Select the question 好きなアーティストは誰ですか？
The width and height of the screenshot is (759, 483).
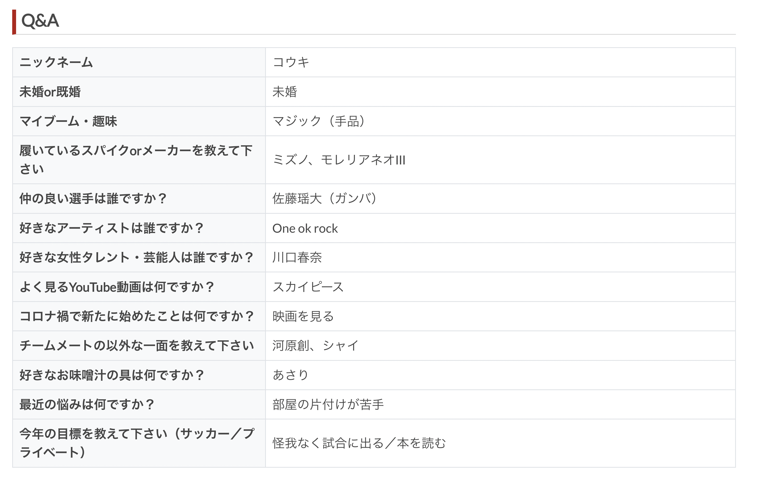pyautogui.click(x=139, y=228)
